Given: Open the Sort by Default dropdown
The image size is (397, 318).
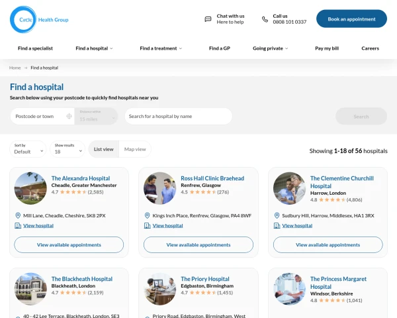Looking at the screenshot, I should click(x=28, y=149).
